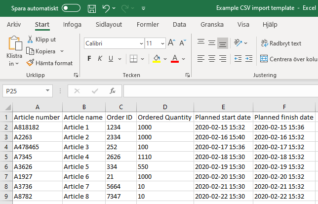The image size is (318, 204).
Task: Open the Formler ribbon tab
Action: point(148,24)
